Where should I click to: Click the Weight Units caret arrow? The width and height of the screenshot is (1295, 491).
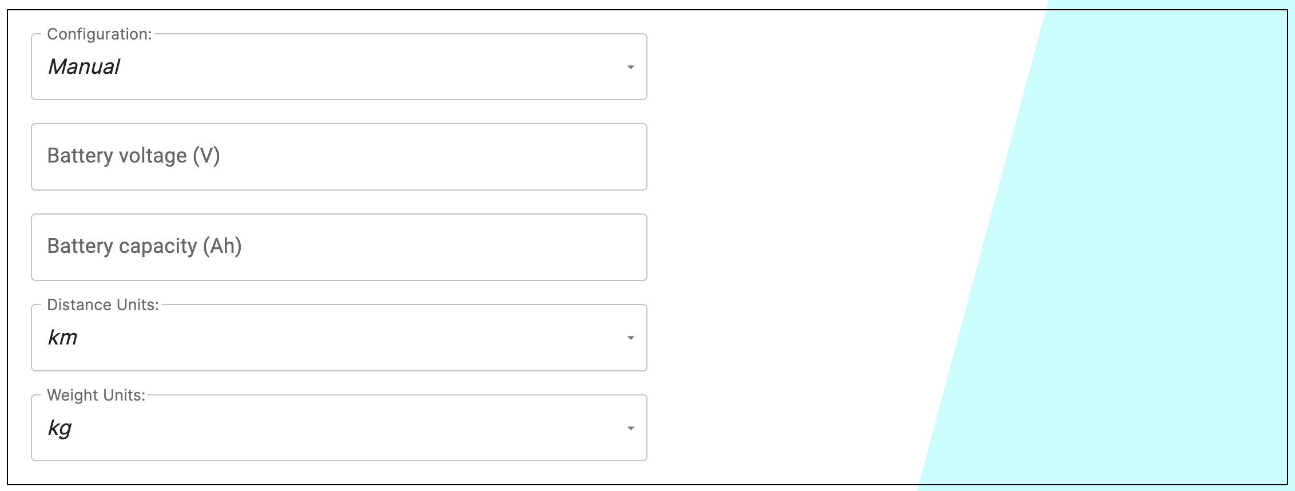tap(630, 429)
